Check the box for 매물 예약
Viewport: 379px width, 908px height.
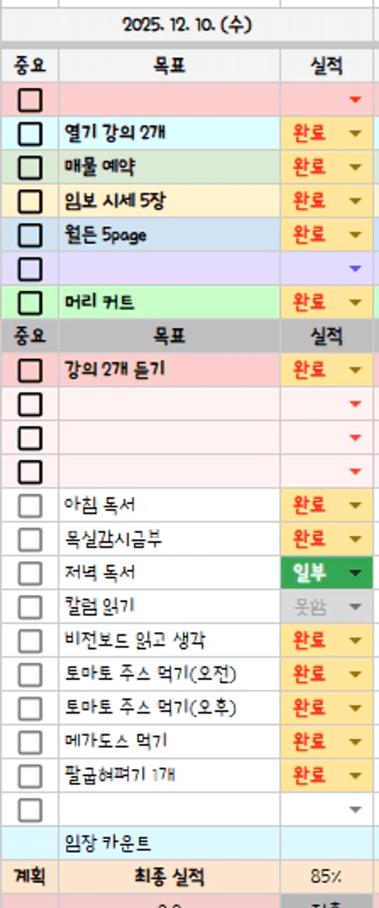[x=30, y=167]
